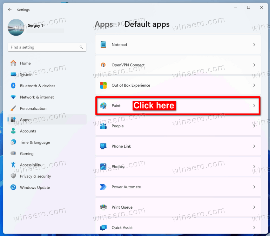Open Windows Update settings

pyautogui.click(x=47, y=187)
